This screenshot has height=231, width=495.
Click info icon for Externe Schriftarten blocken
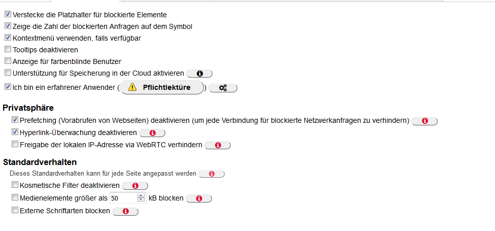coord(125,211)
